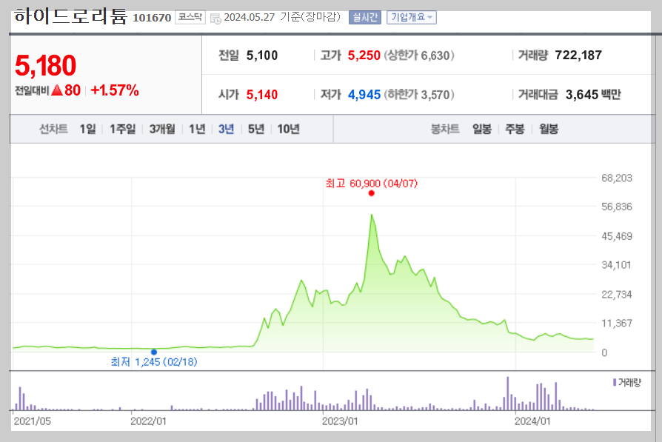Click the clock icon beside 2024.05.27
The width and height of the screenshot is (662, 442).
tap(215, 19)
